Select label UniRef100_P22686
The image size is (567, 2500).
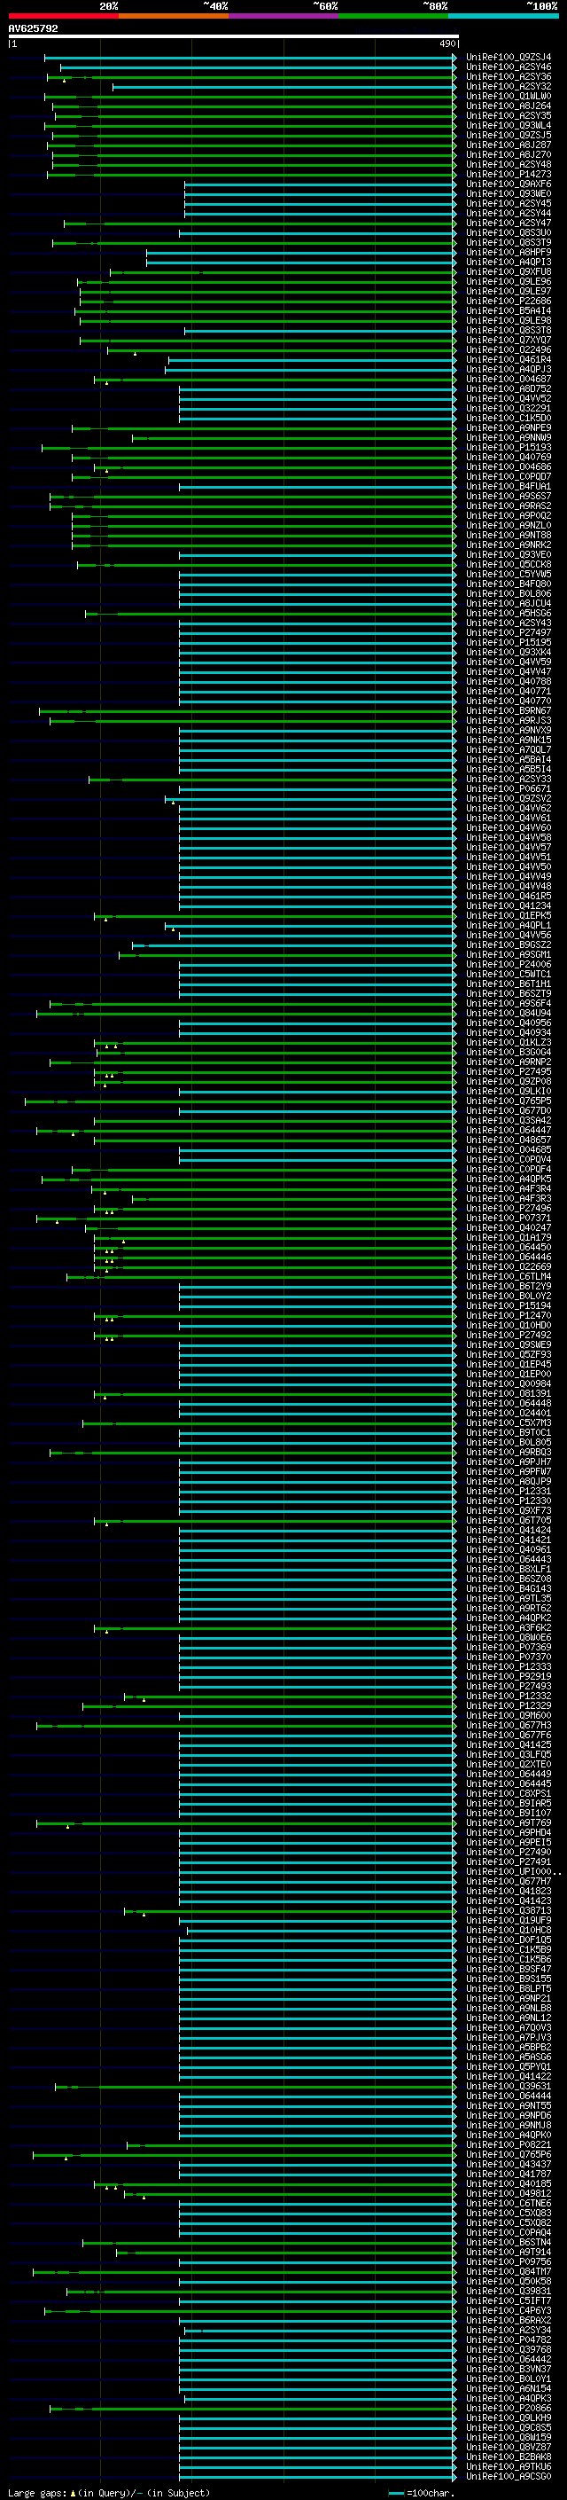[x=508, y=301]
